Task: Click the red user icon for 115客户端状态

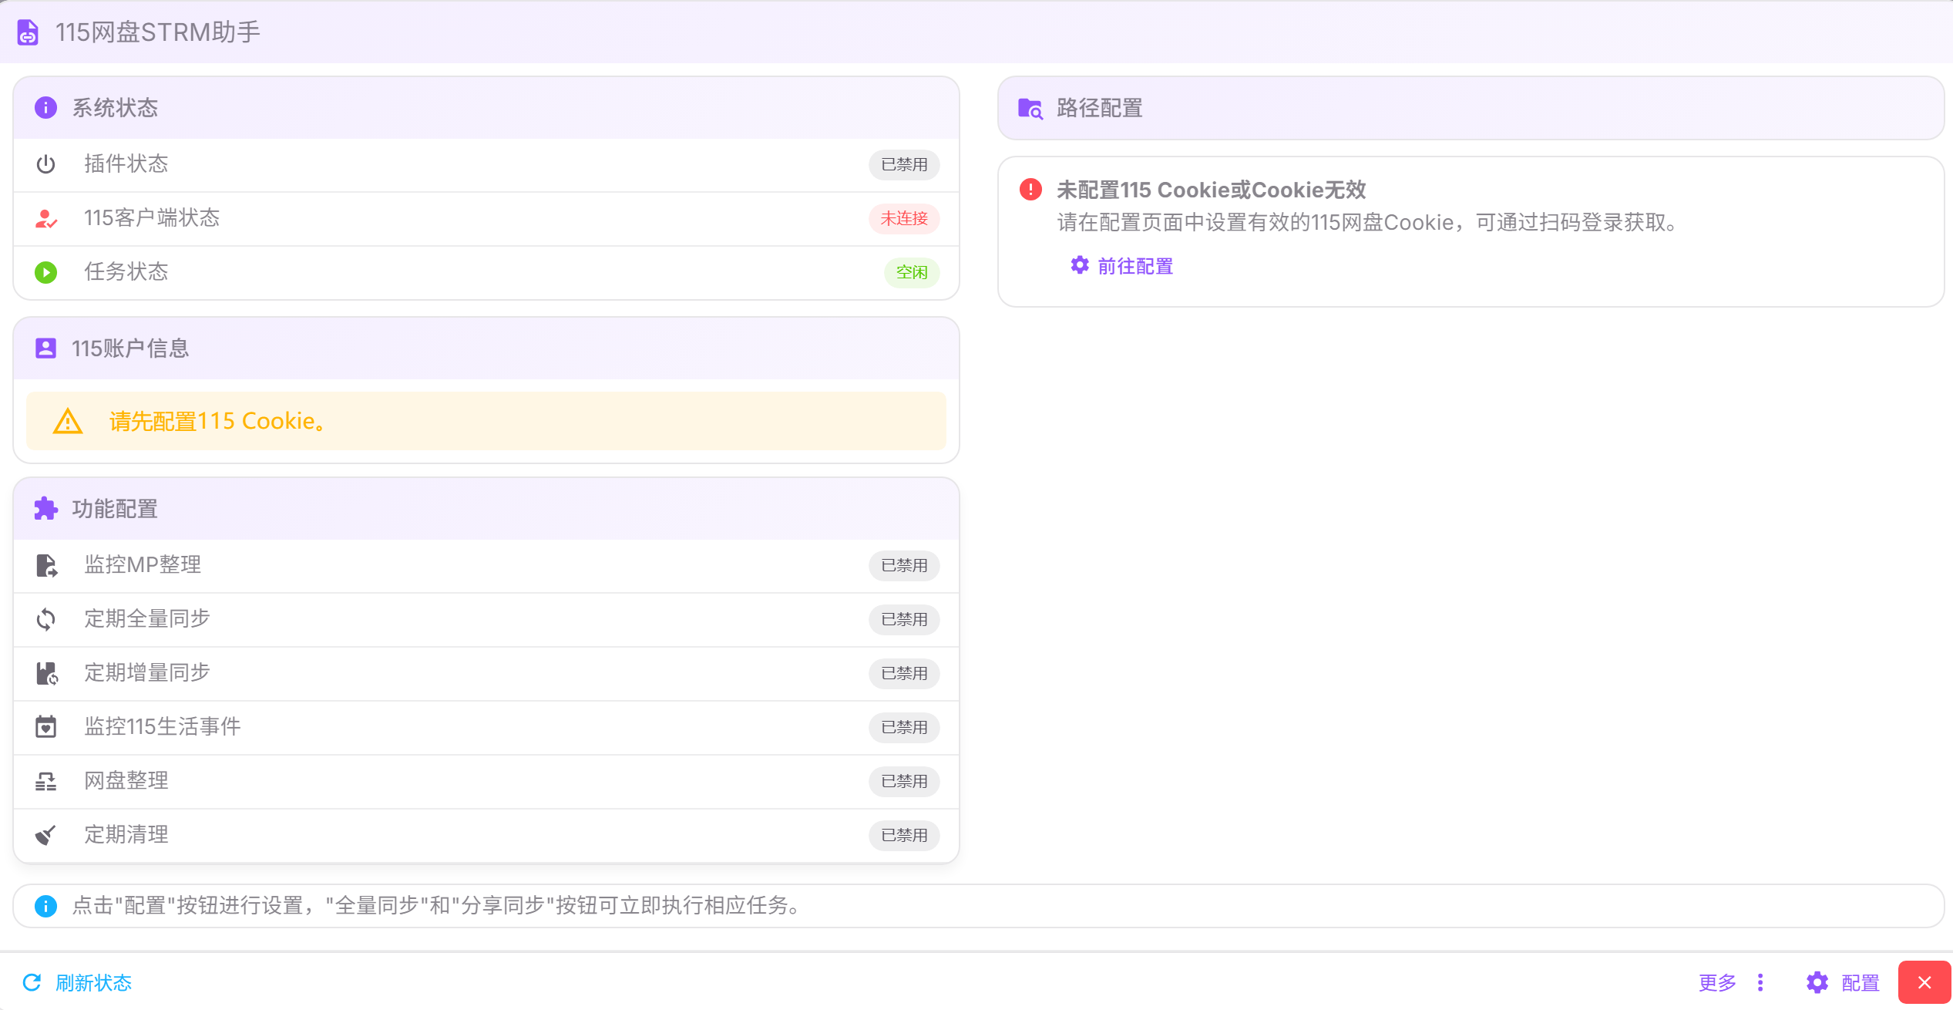Action: tap(45, 219)
